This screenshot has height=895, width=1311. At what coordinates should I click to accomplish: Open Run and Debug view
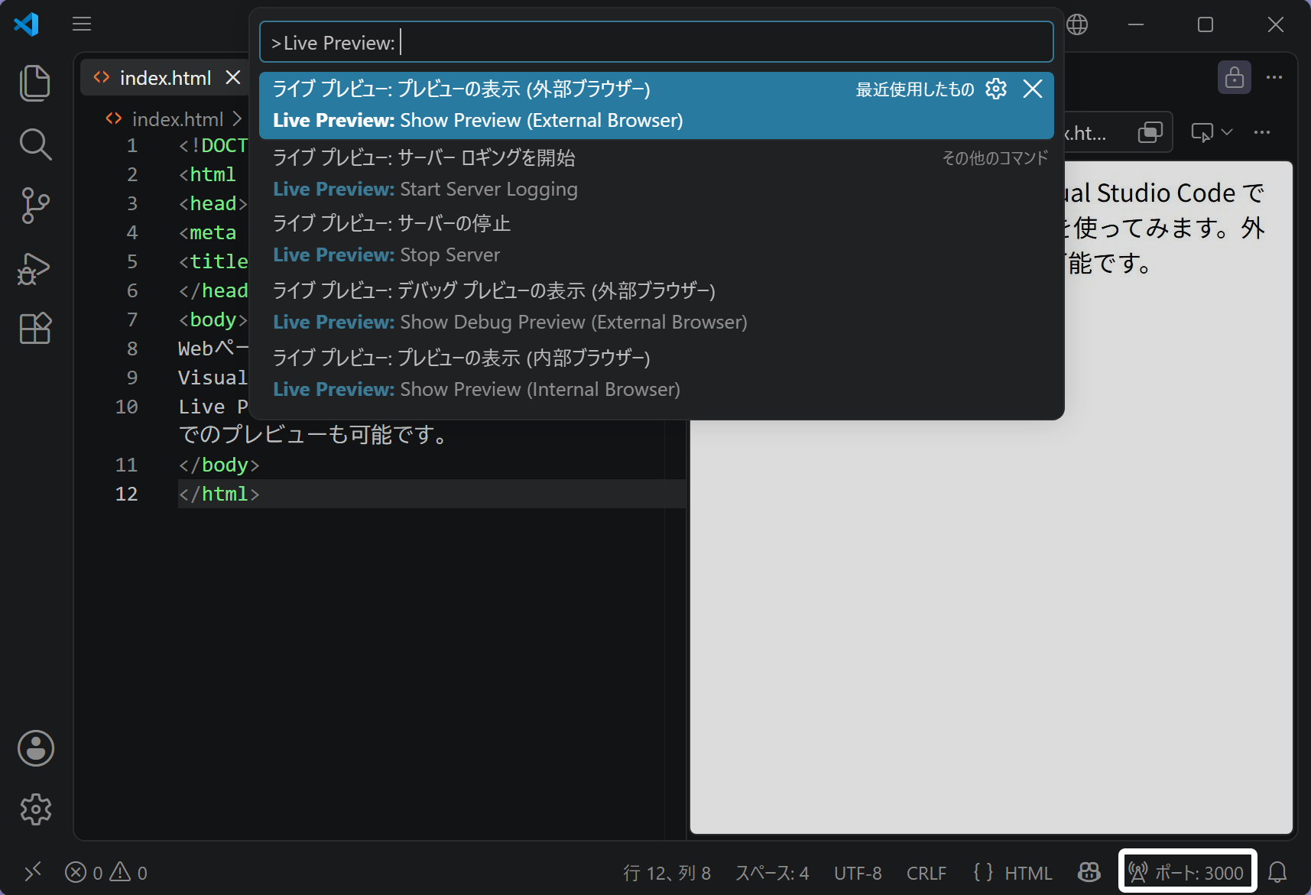point(35,268)
